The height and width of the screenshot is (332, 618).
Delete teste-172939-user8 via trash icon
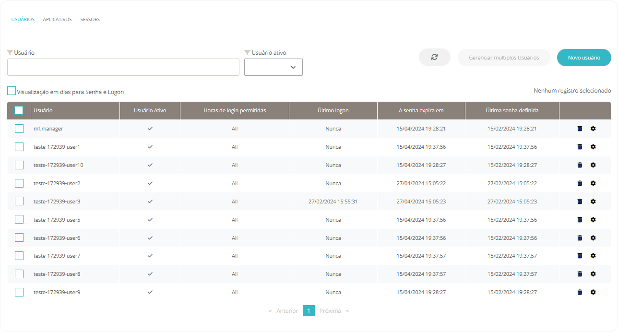point(580,274)
